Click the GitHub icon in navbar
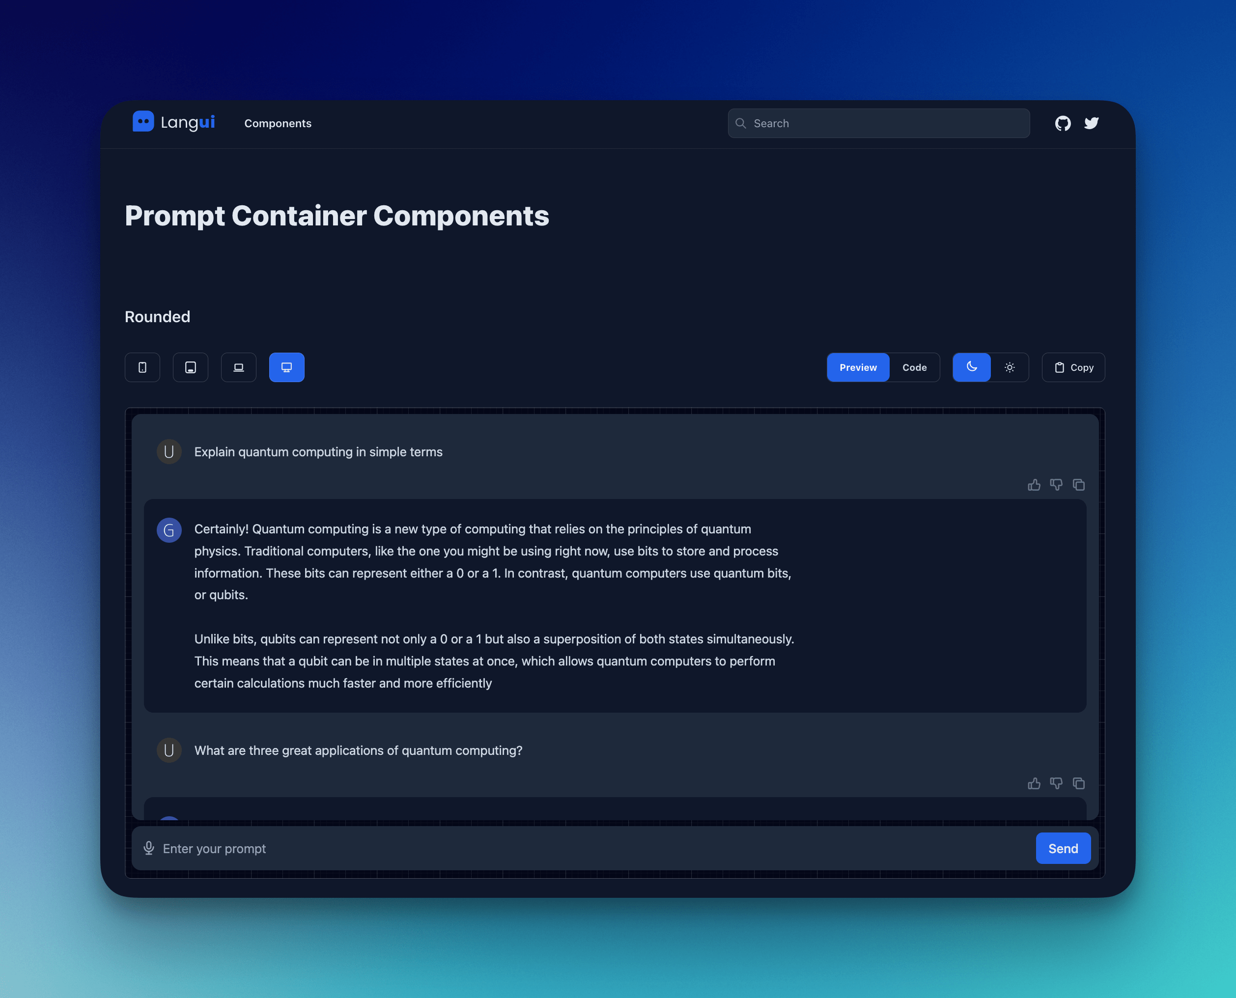Viewport: 1236px width, 998px height. click(x=1063, y=122)
